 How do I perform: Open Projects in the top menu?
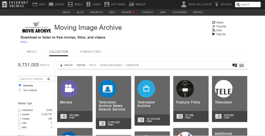point(96,12)
